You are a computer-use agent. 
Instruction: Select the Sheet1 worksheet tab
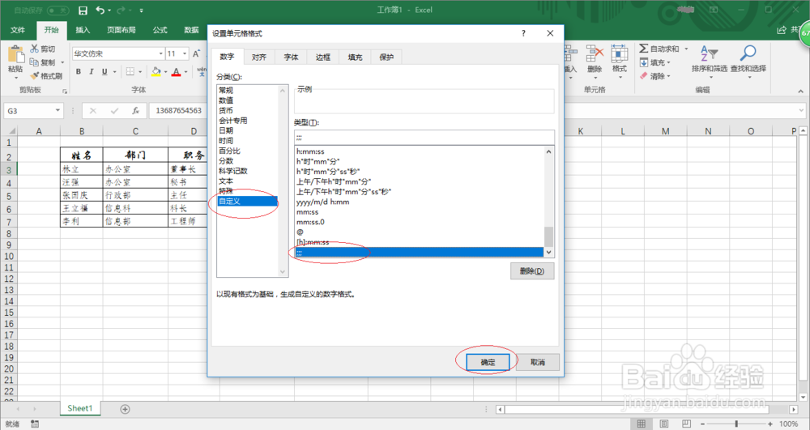[x=79, y=408]
